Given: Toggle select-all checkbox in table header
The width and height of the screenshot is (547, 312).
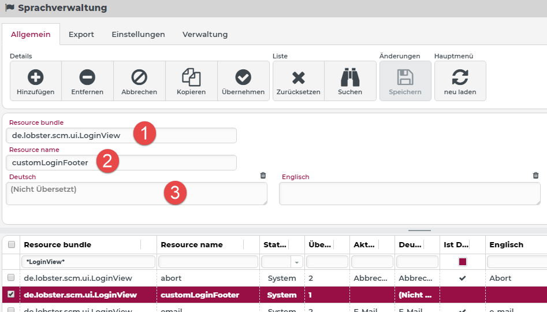Looking at the screenshot, I should coord(11,245).
